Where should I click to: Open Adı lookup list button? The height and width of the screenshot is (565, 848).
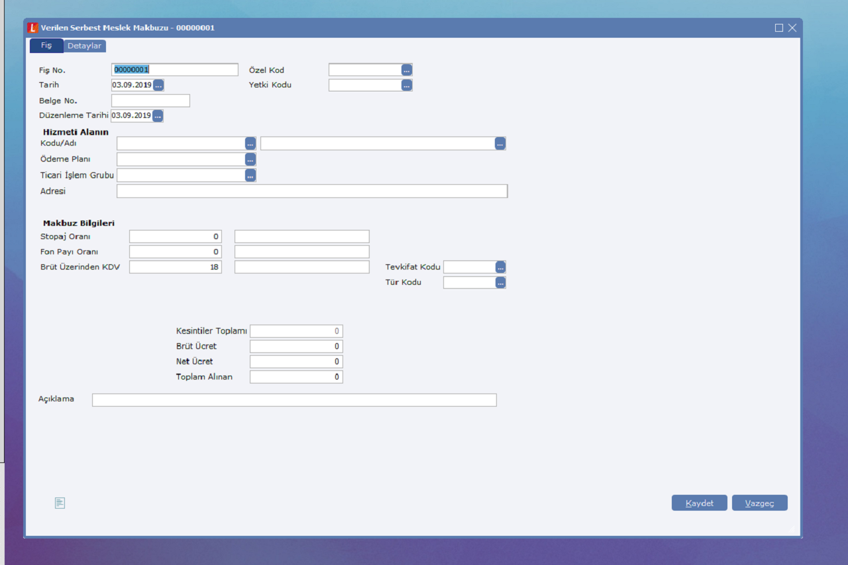click(x=500, y=143)
